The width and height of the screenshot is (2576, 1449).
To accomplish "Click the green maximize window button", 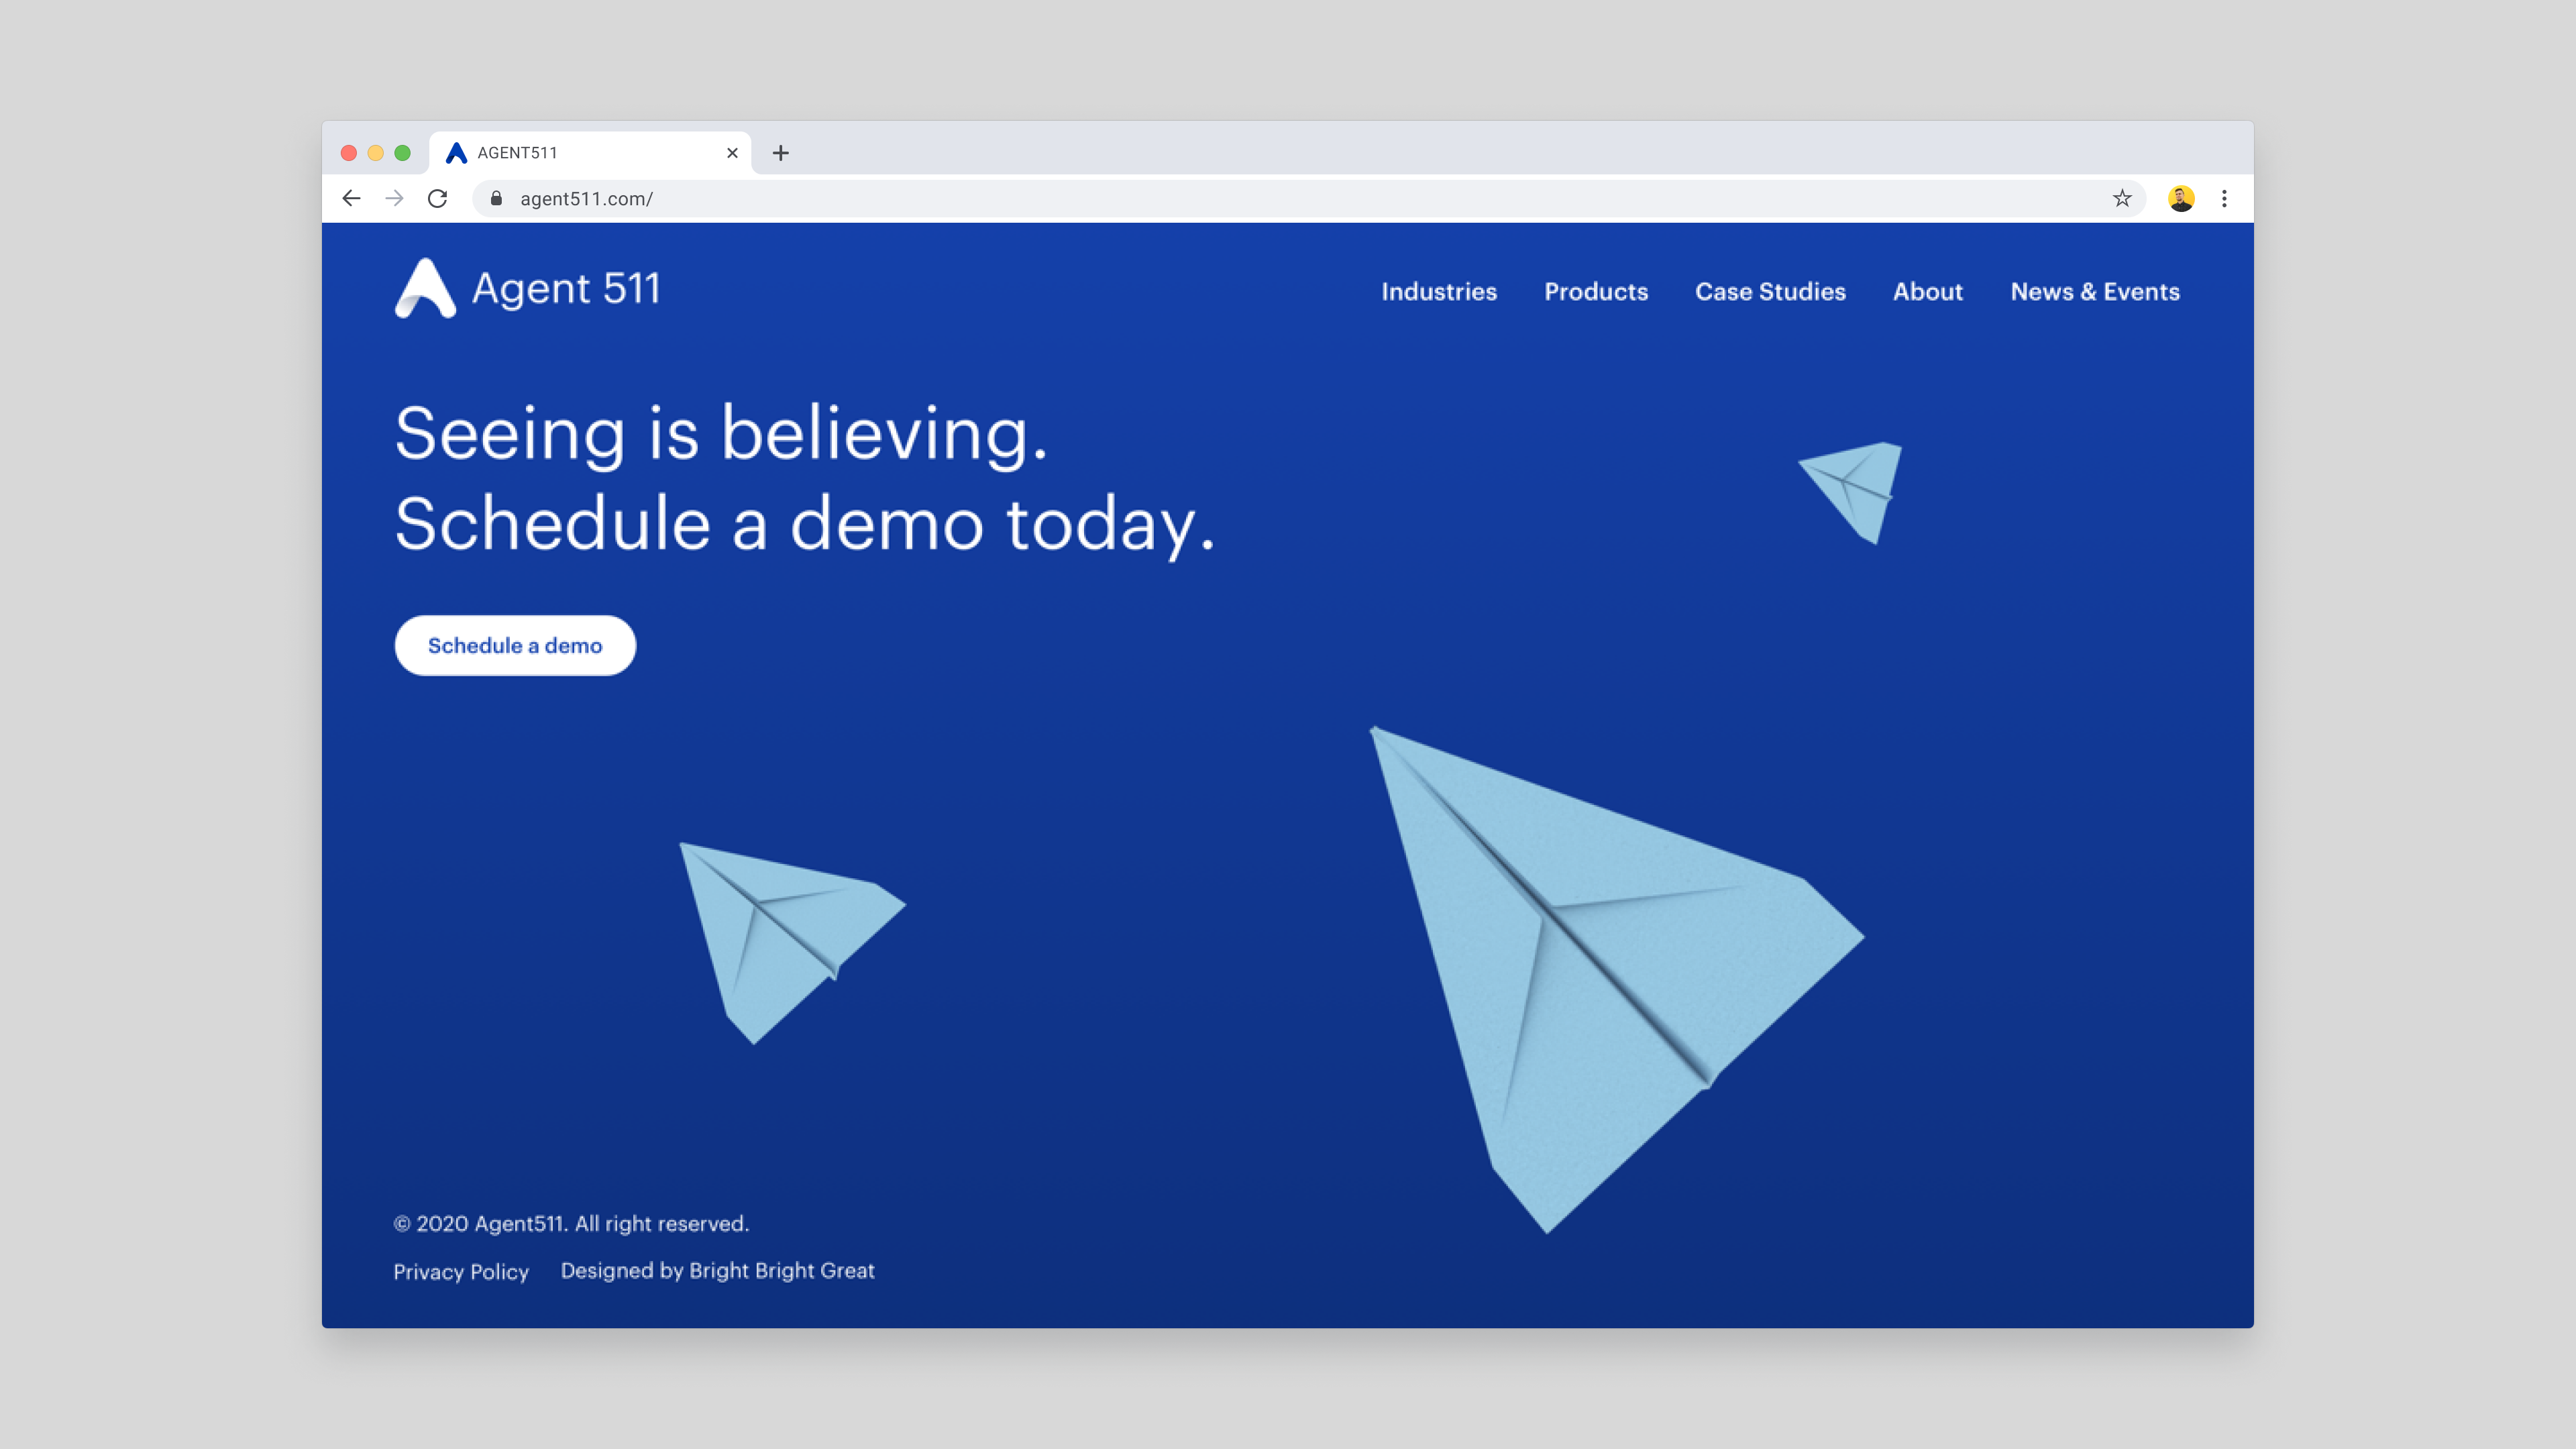I will pos(403,153).
